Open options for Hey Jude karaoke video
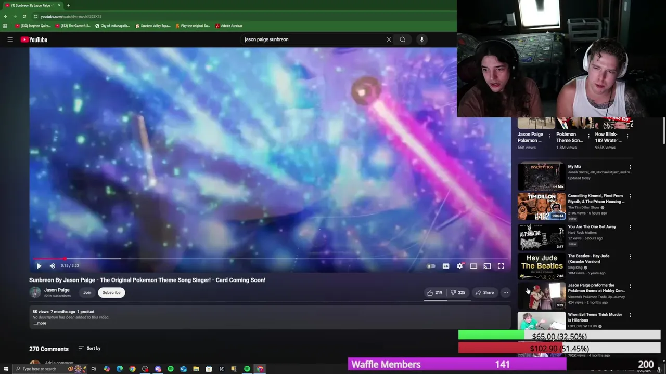Image resolution: width=666 pixels, height=374 pixels. [x=630, y=256]
